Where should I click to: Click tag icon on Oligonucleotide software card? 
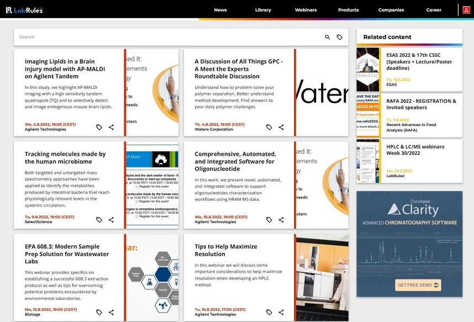[268, 220]
